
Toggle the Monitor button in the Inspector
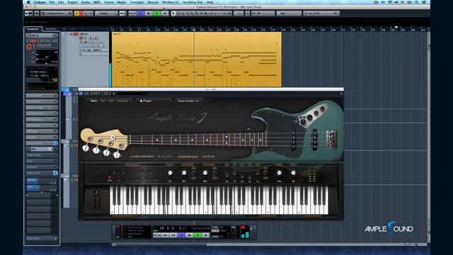pyautogui.click(x=34, y=46)
